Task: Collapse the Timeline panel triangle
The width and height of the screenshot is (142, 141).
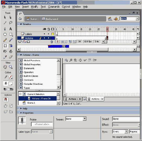Action: point(21,24)
